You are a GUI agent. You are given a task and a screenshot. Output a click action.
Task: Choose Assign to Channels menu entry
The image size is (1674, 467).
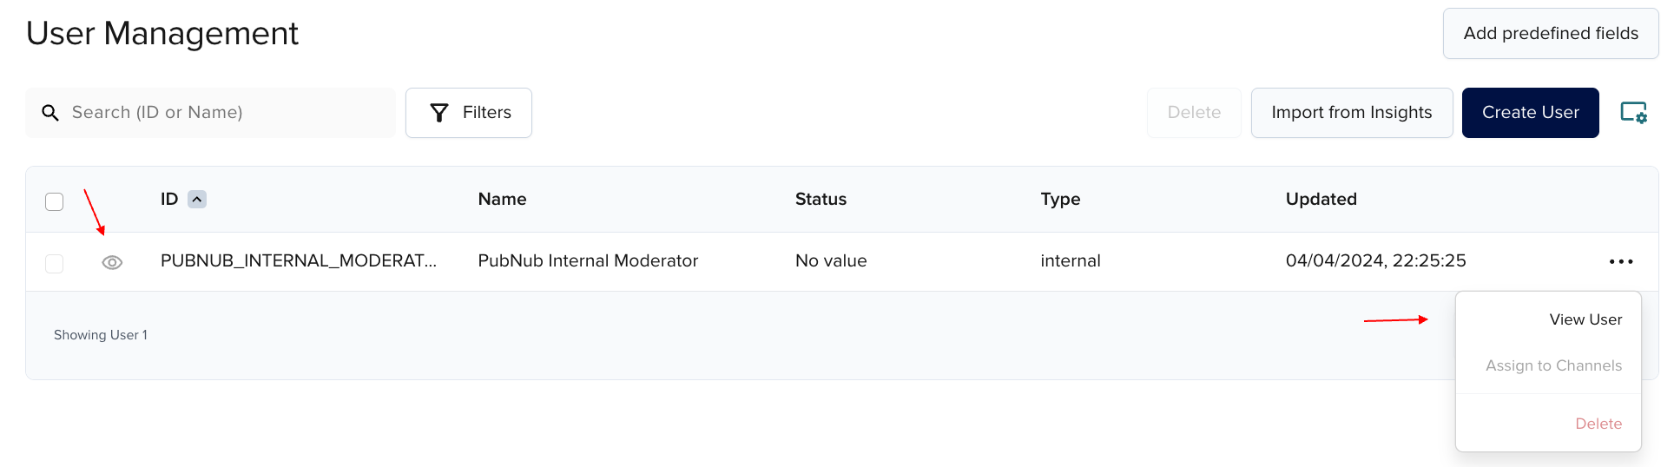pyautogui.click(x=1553, y=365)
